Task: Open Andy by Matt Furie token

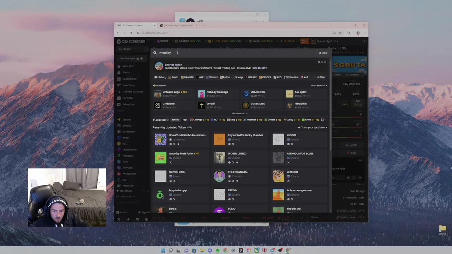Action: point(181,158)
